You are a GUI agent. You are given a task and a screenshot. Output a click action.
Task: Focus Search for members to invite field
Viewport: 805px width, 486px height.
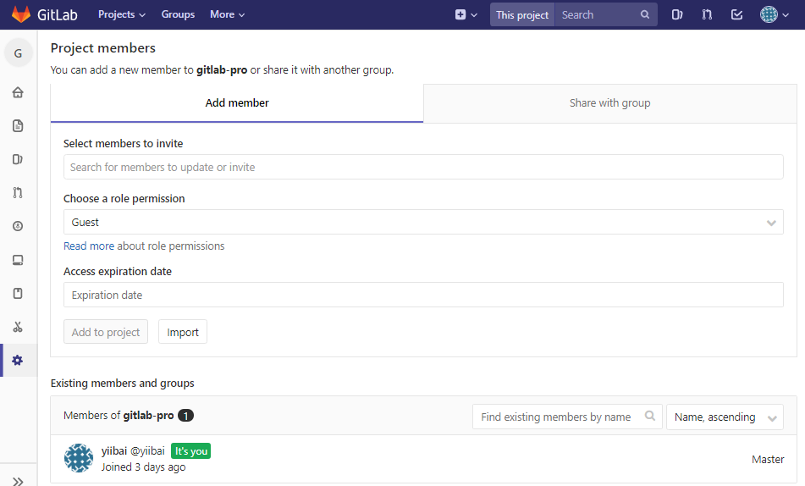pos(423,167)
